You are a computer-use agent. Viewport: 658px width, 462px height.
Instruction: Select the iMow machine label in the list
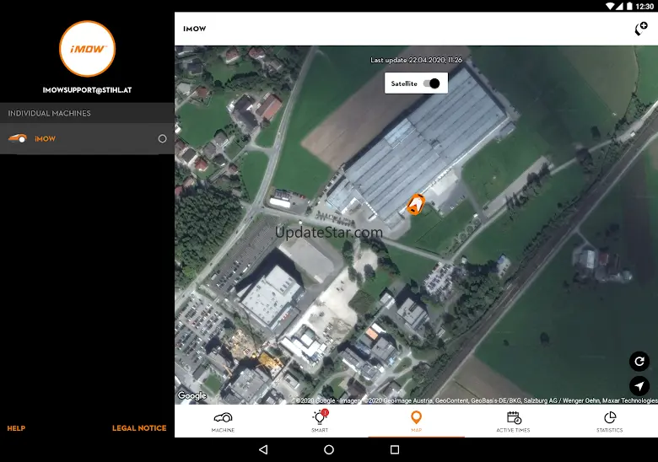[45, 139]
